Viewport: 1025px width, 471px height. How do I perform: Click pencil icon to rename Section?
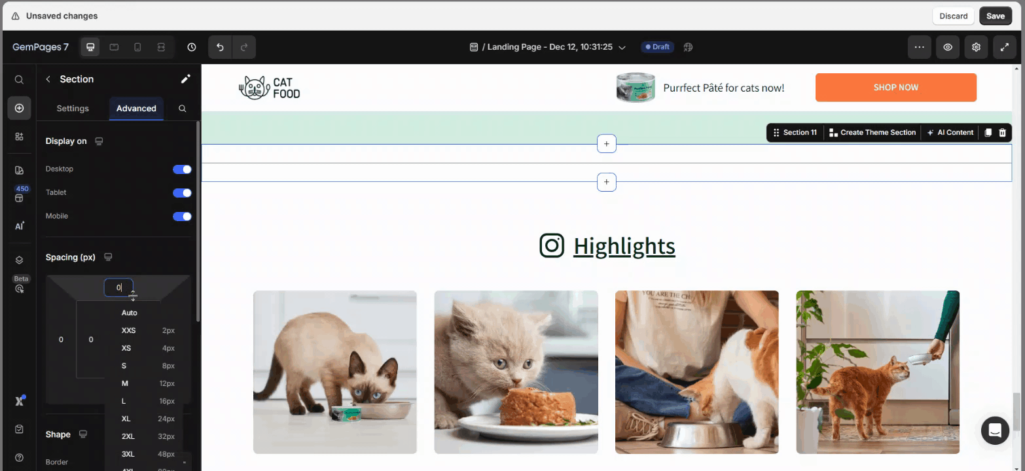(185, 79)
